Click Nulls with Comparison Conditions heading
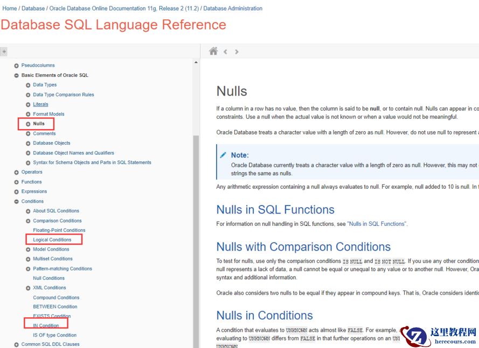Screen dimensions: 479x348 303,247
